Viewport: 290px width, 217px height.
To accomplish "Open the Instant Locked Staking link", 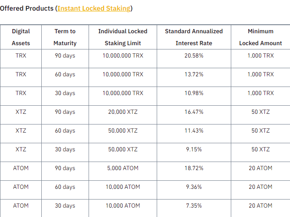I will pyautogui.click(x=94, y=9).
